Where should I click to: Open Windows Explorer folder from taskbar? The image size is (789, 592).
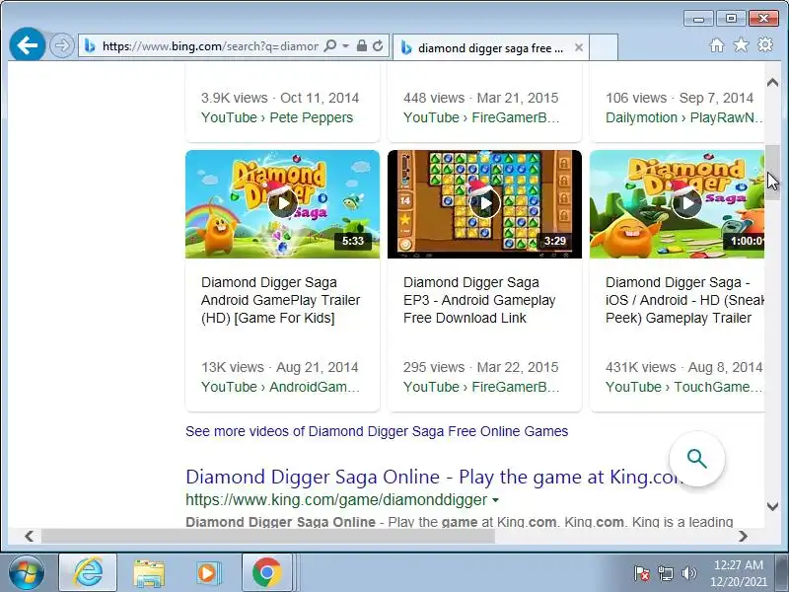coord(149,573)
